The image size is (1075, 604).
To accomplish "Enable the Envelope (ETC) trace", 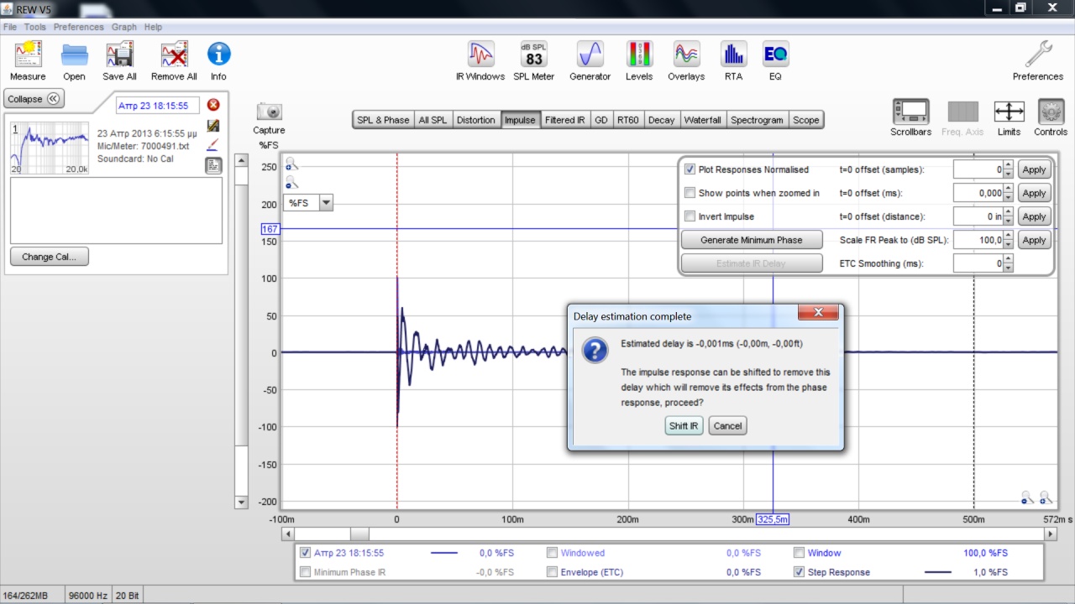I will click(552, 572).
